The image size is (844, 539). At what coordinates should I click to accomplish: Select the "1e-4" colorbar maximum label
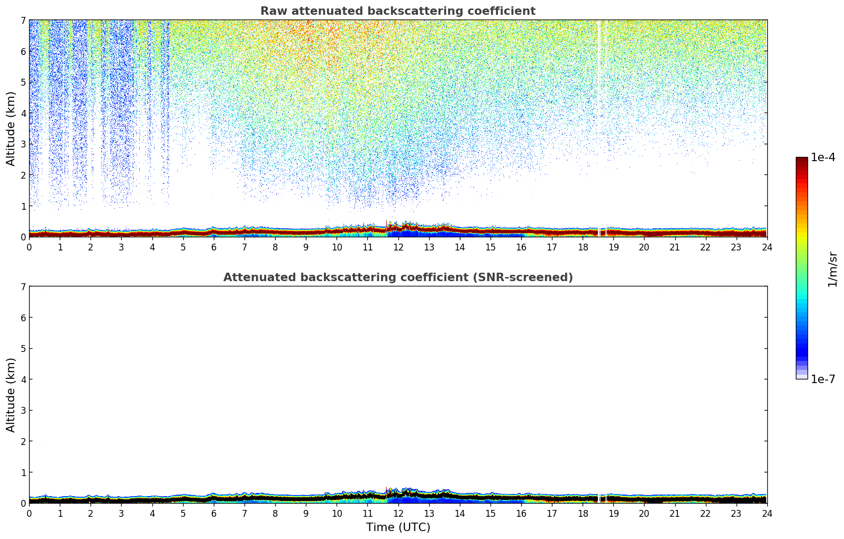click(x=823, y=157)
